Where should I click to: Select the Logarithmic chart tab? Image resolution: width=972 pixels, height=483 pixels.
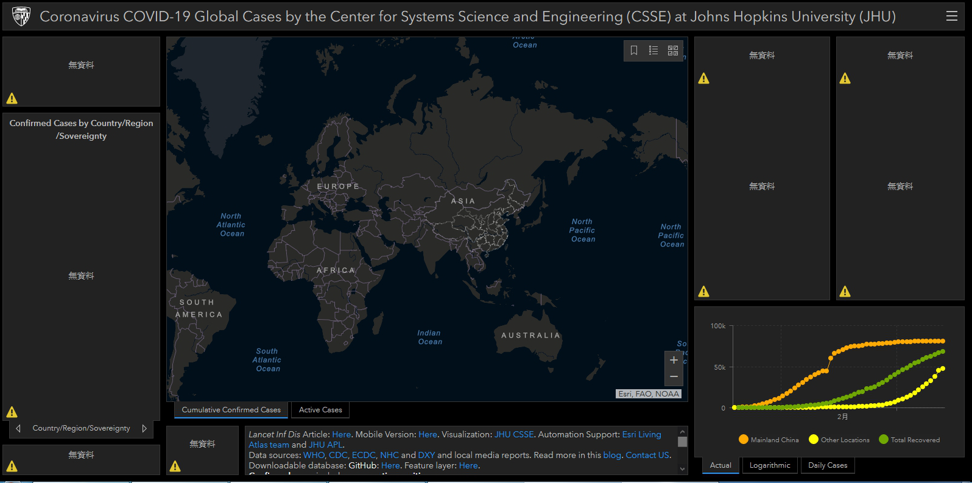pyautogui.click(x=770, y=465)
